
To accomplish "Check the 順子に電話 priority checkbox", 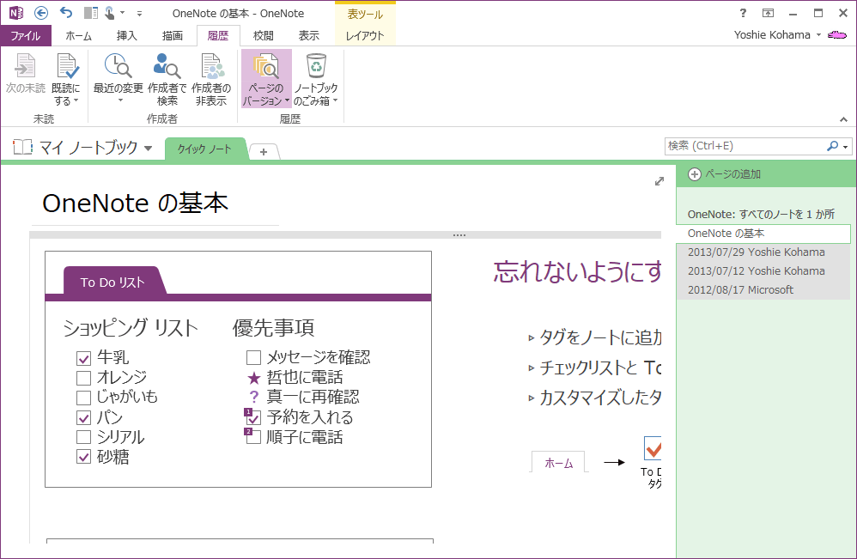I will pyautogui.click(x=252, y=436).
